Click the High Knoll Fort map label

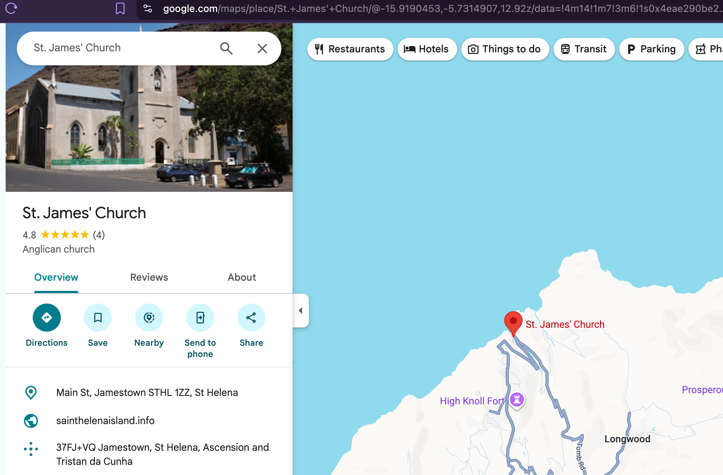click(x=472, y=401)
